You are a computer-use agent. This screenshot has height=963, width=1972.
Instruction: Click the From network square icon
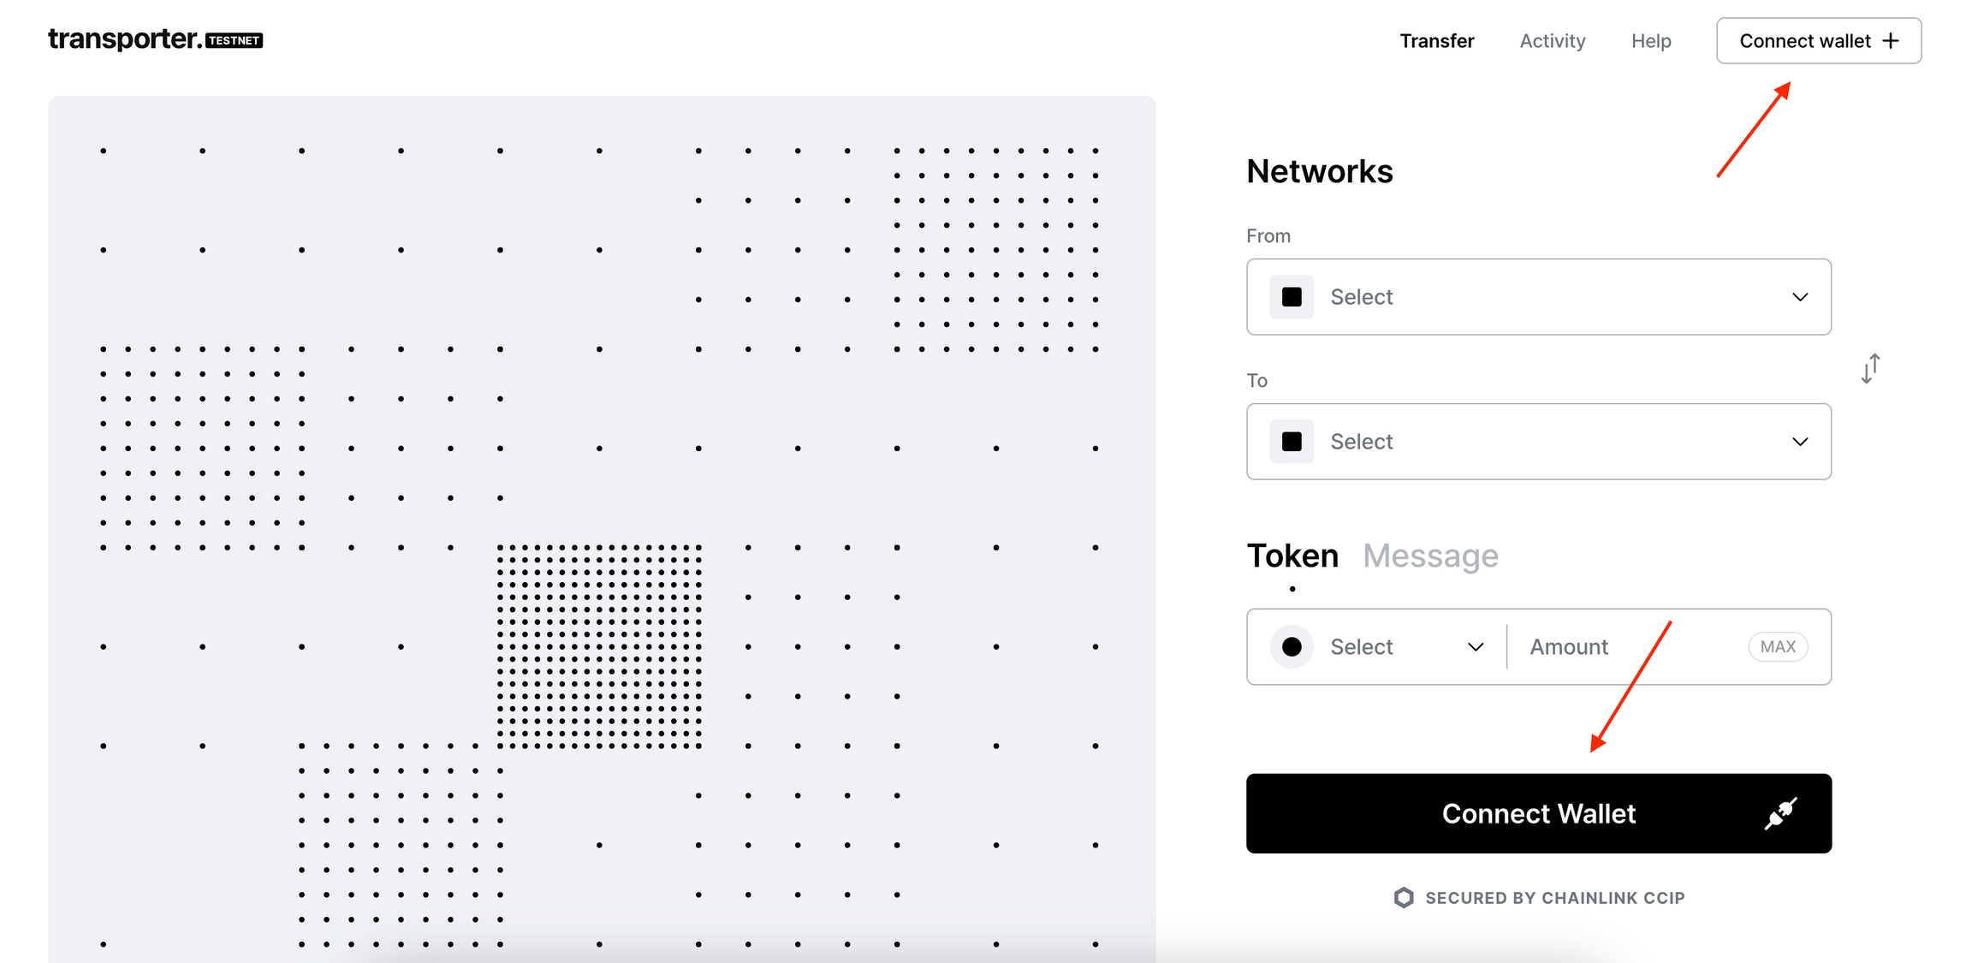coord(1292,297)
